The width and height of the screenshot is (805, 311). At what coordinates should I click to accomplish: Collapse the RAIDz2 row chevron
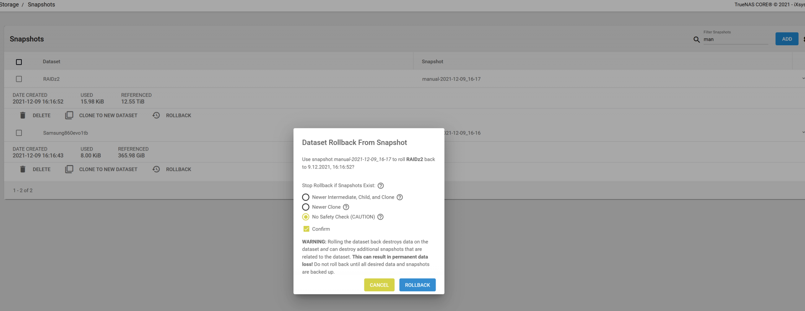tap(803, 78)
